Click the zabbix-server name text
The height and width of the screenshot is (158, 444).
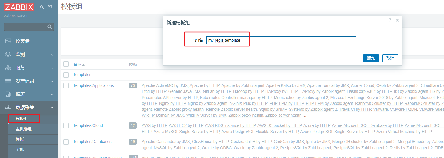[16, 16]
